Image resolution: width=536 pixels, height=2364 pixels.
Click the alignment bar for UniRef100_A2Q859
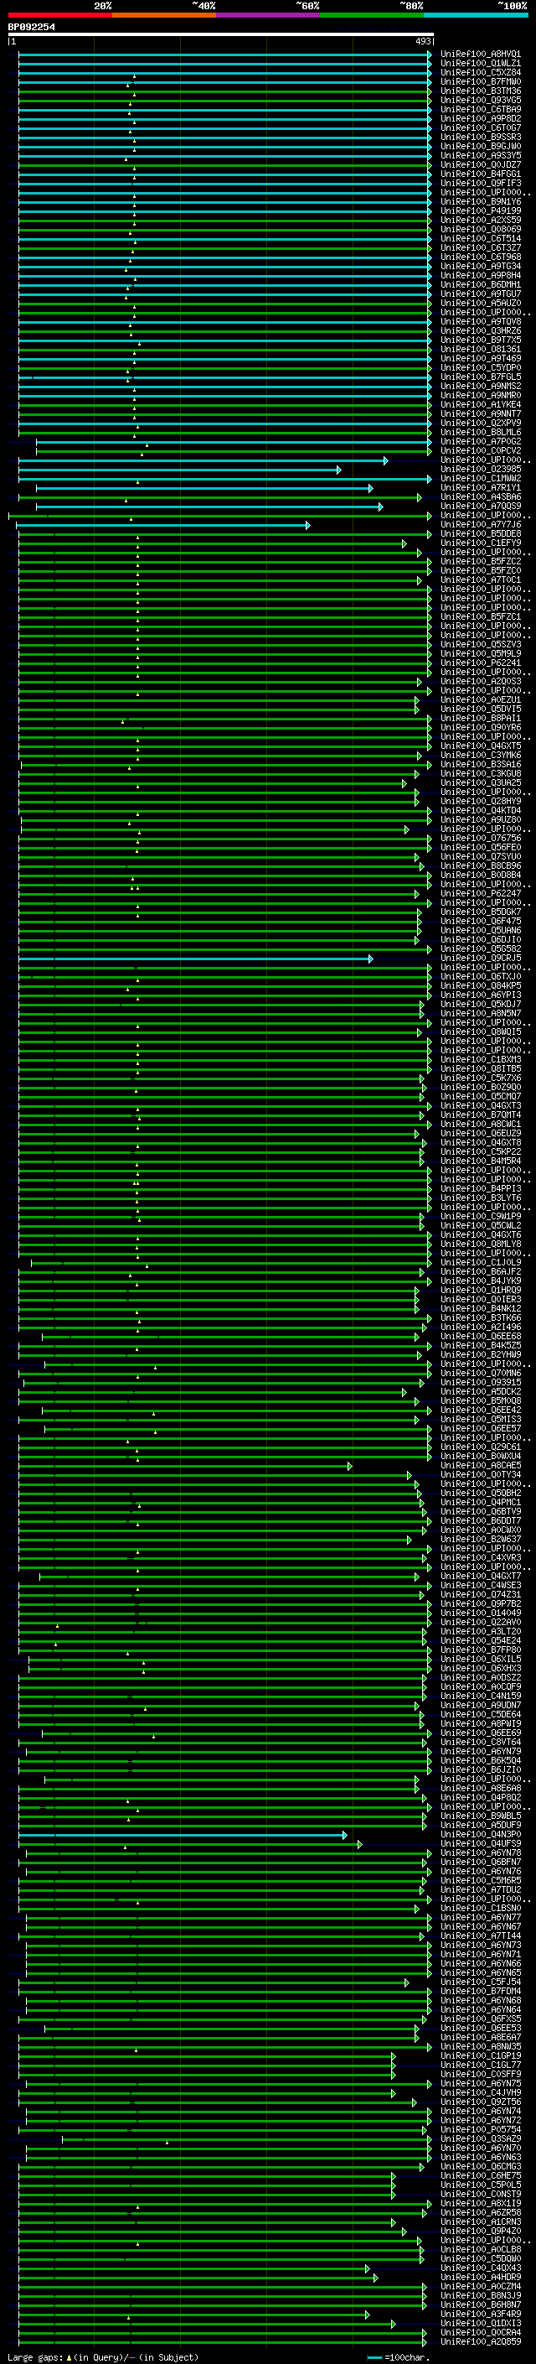(224, 2342)
